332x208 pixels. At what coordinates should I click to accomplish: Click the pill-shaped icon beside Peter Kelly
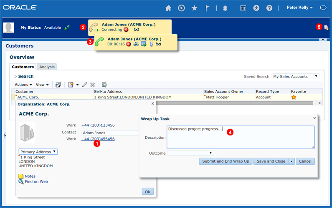[x=323, y=8]
